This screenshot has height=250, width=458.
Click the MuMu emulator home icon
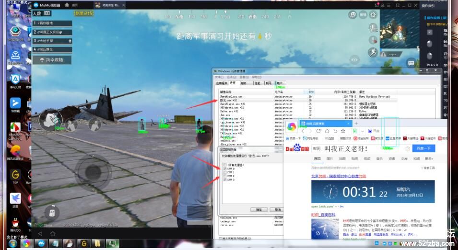point(67,5)
